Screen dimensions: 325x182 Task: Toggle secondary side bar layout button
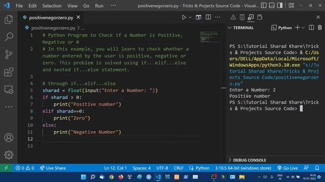[x=280, y=6]
